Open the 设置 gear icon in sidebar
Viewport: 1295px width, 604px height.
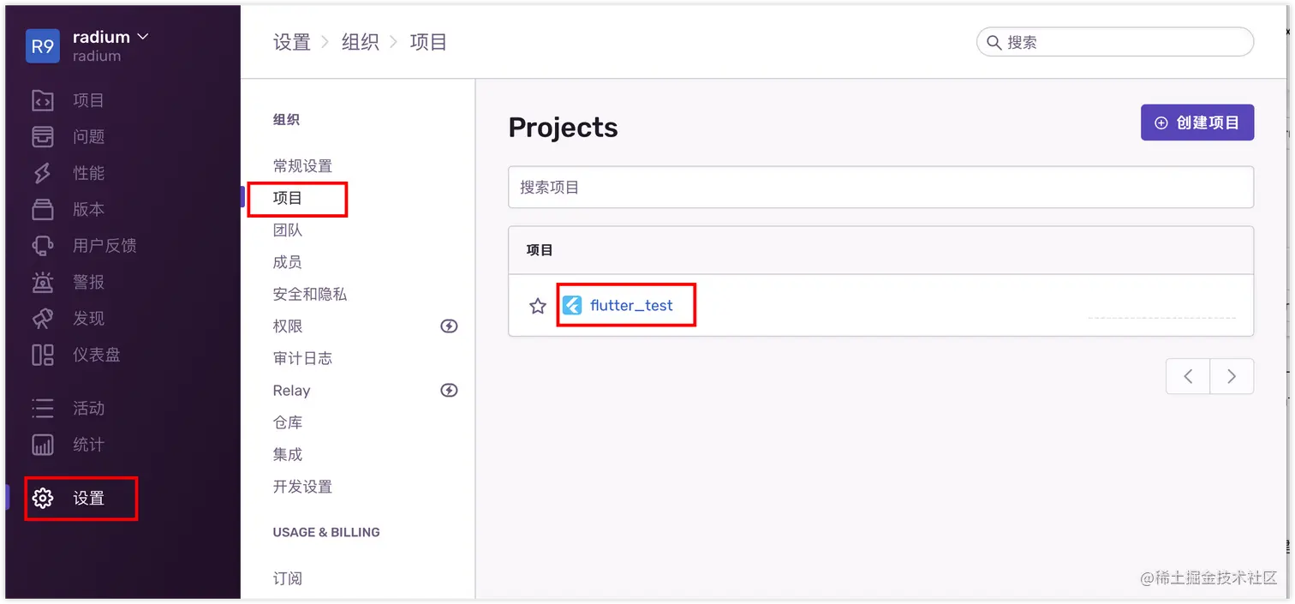[43, 498]
